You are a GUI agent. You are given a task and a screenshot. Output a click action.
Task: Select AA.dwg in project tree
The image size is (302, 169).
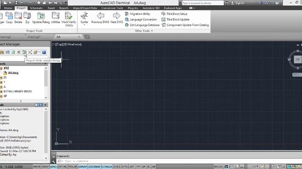[x=13, y=73]
